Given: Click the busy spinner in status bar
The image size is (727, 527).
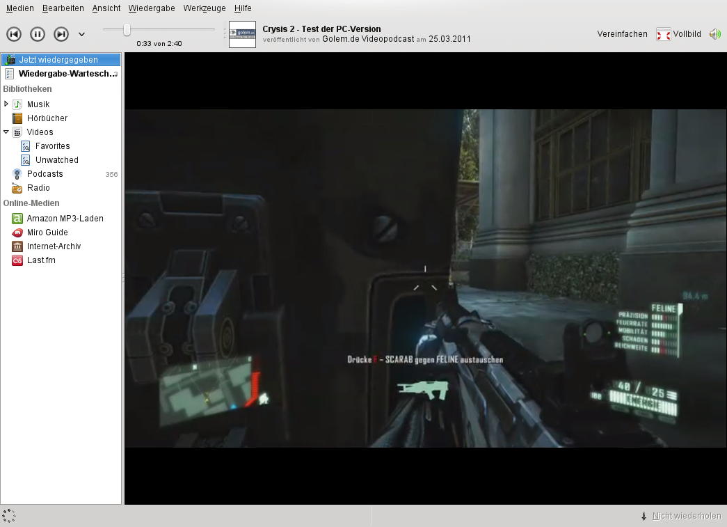Looking at the screenshot, I should click(9, 516).
